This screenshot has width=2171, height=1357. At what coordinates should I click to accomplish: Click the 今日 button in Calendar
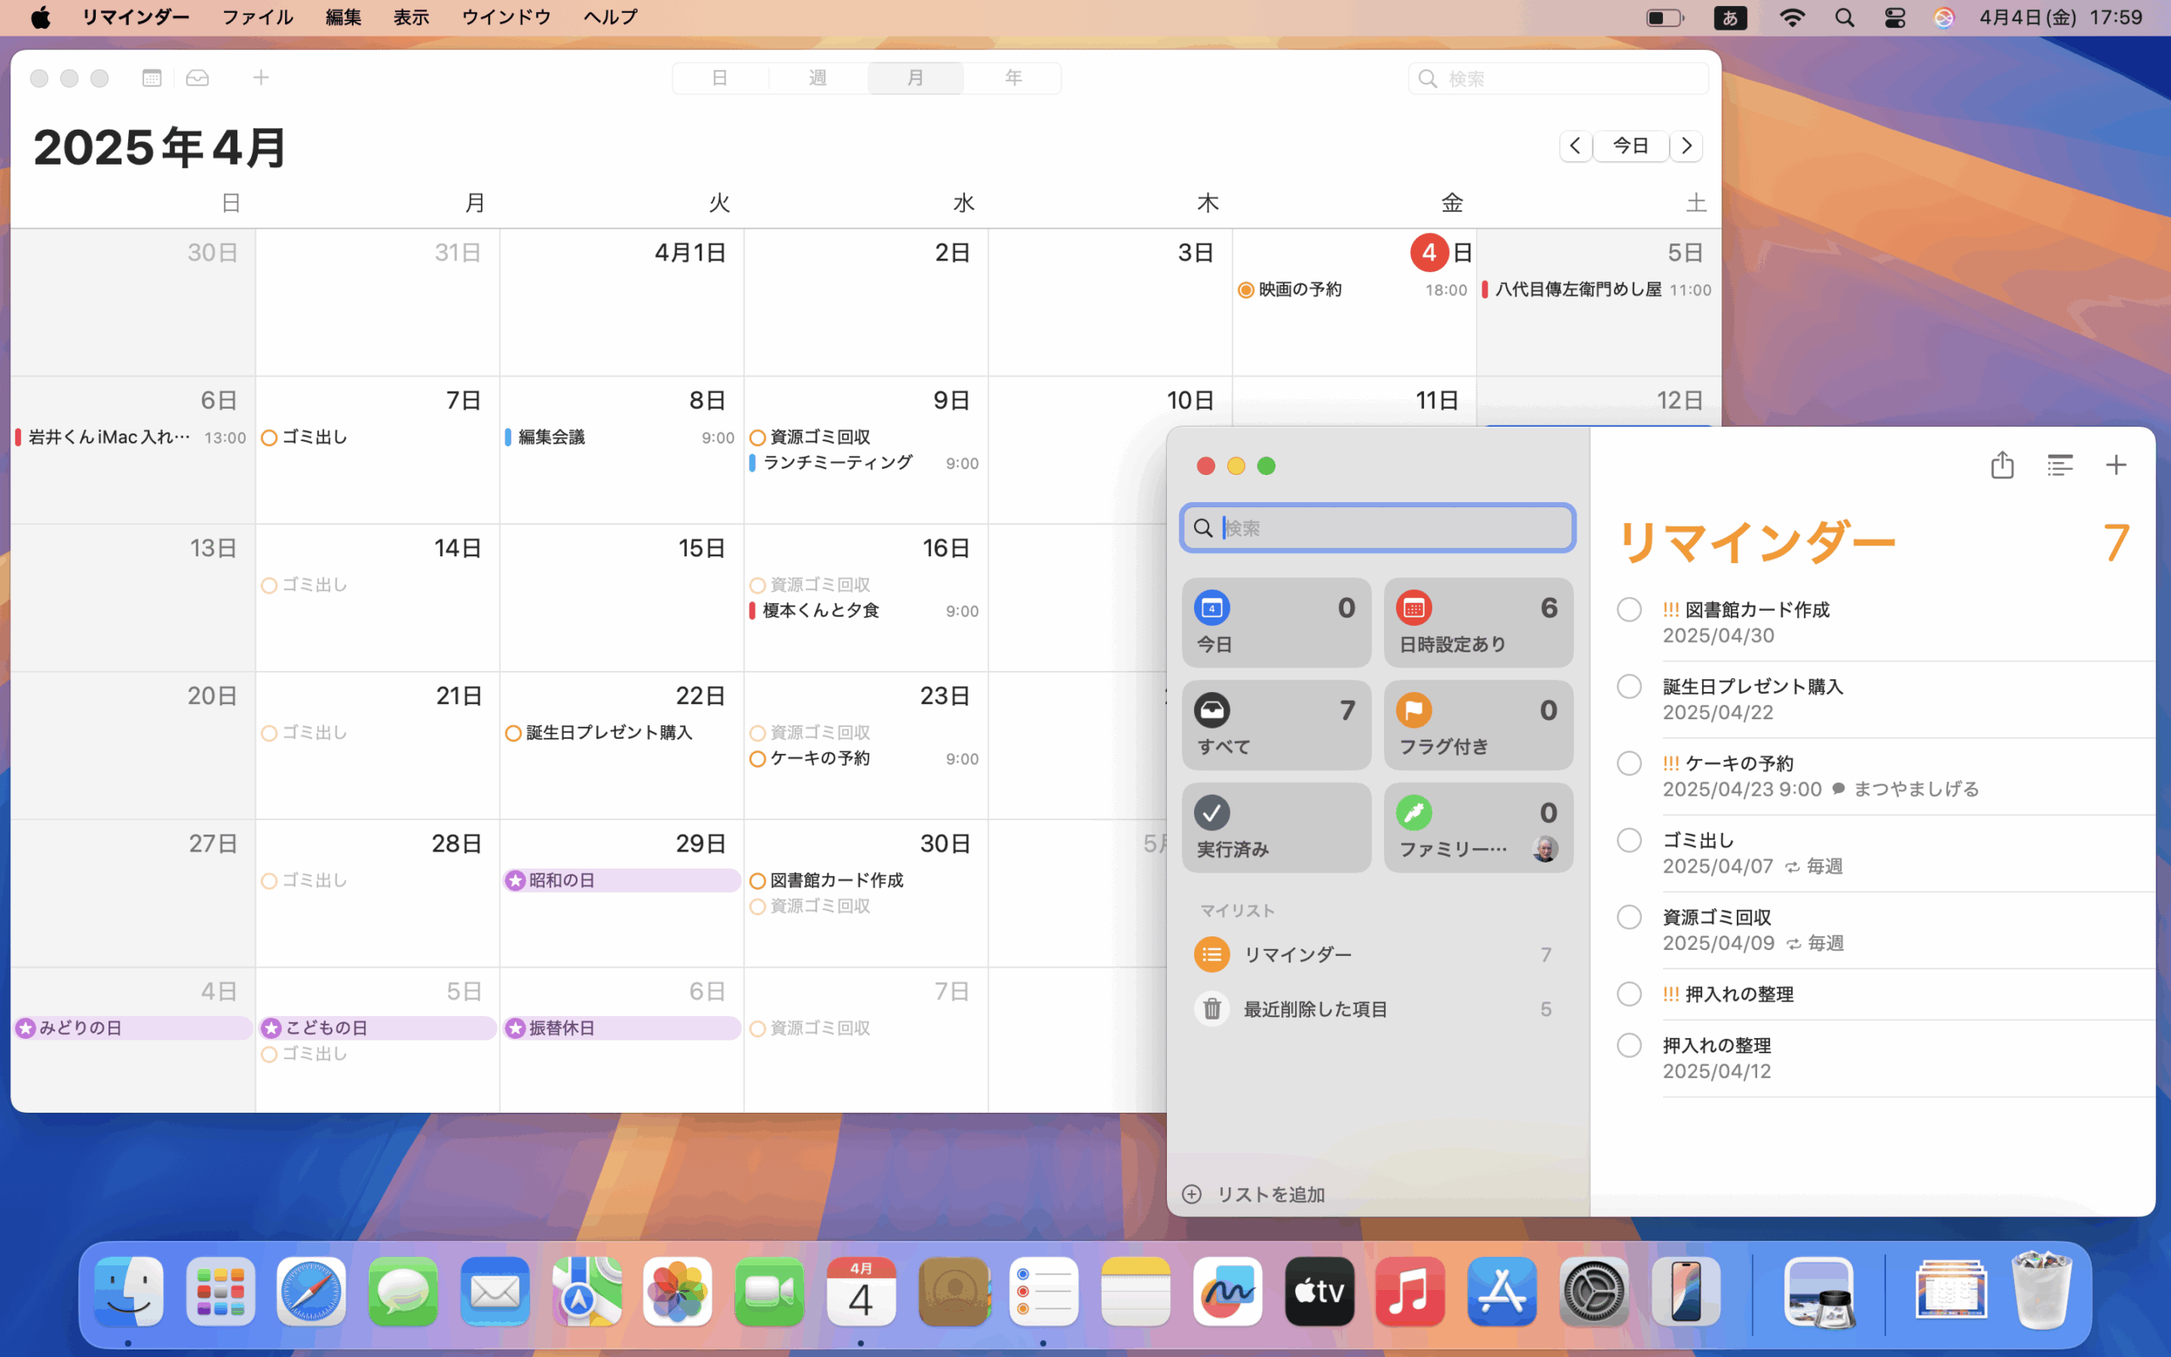point(1631,145)
